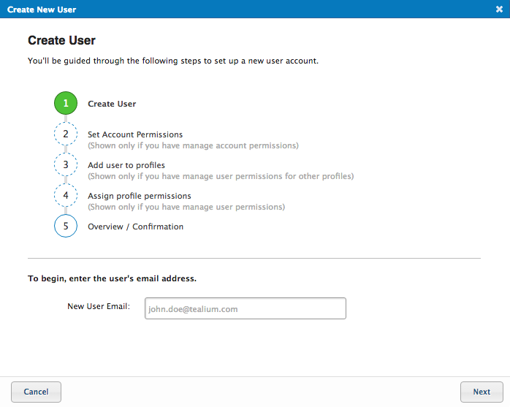
Task: Focus the New User Email input field
Action: pos(245,309)
